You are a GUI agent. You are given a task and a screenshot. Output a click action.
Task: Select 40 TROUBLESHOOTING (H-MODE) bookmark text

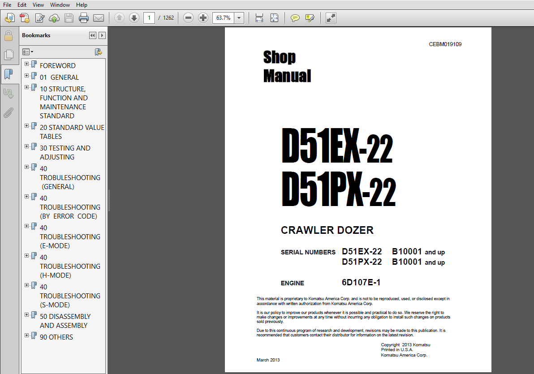pos(70,266)
